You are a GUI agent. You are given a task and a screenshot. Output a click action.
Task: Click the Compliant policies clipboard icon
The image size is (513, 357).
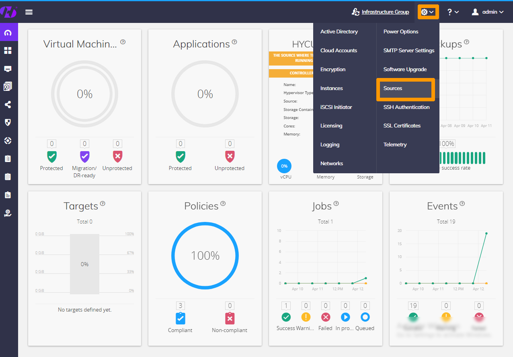pyautogui.click(x=180, y=318)
